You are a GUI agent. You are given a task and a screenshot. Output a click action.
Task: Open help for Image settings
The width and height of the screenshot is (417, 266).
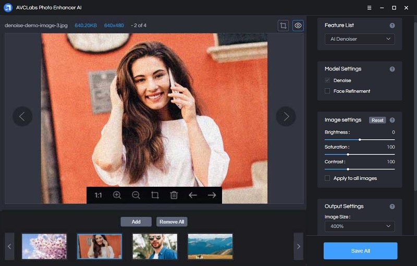pos(392,120)
